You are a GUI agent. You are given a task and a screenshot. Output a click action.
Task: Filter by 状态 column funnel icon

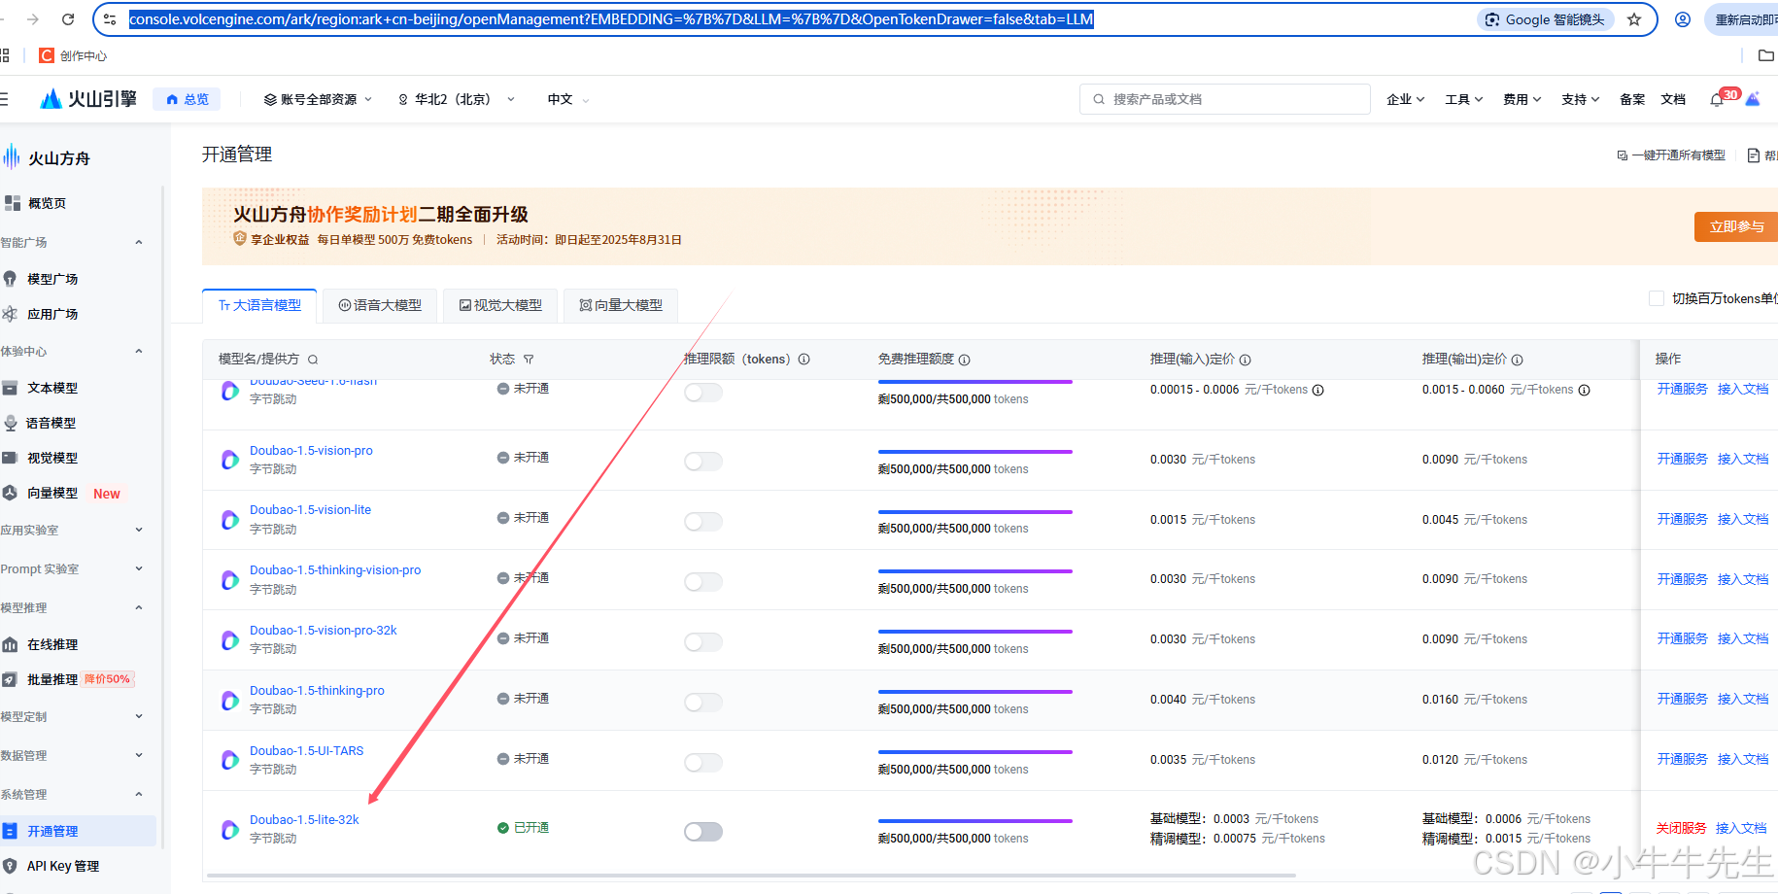coord(529,360)
